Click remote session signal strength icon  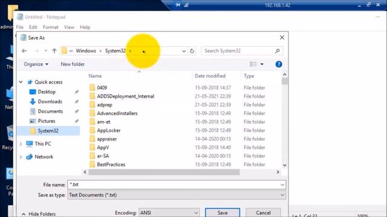coord(186,5)
